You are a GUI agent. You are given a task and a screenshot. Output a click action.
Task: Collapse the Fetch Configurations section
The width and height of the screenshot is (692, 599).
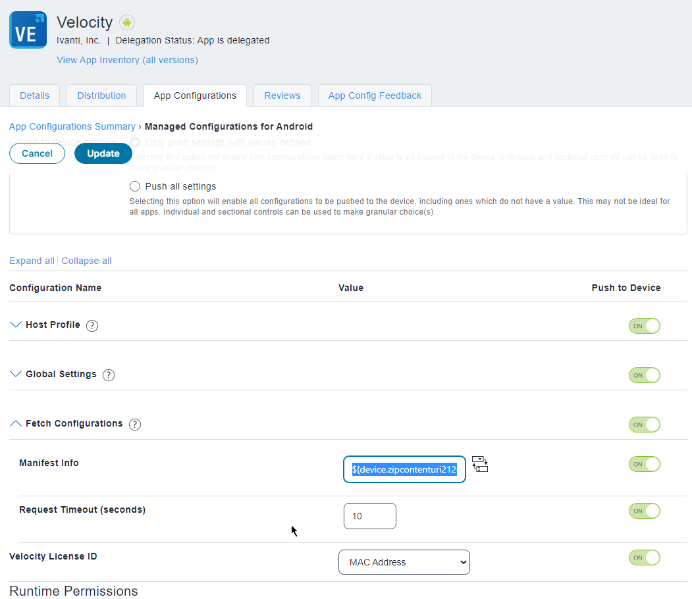[x=16, y=423]
